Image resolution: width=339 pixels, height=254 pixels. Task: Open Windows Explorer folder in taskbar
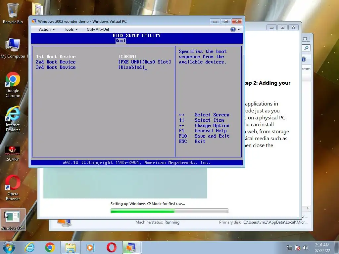point(71,247)
